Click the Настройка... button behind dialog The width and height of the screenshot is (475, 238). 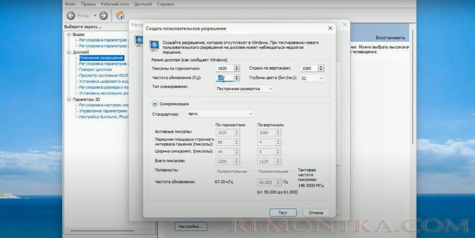[x=190, y=226]
